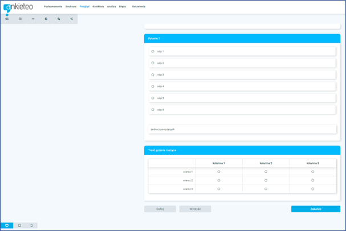
Task: Click the Cofnij button
Action: (160, 209)
